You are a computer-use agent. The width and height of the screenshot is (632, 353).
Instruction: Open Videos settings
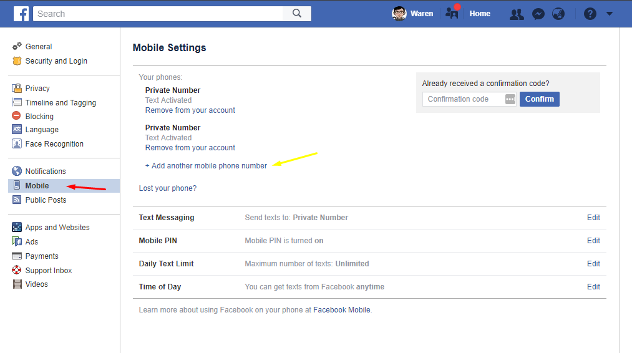coord(36,284)
